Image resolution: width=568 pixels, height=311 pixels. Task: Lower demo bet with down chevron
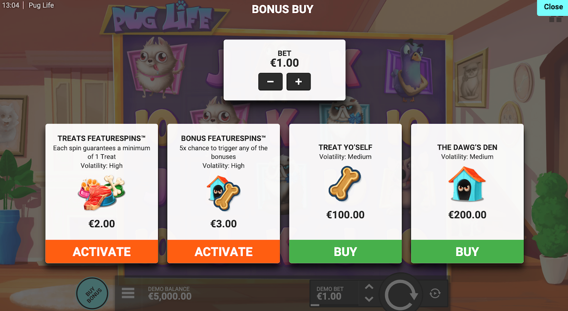[x=369, y=299]
